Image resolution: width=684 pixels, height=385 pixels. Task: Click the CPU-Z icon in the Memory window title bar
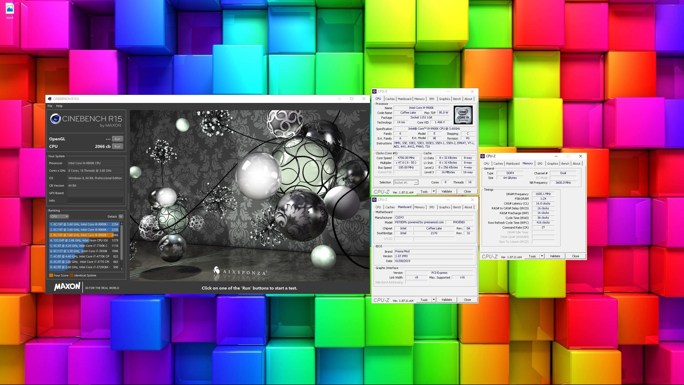coord(483,156)
